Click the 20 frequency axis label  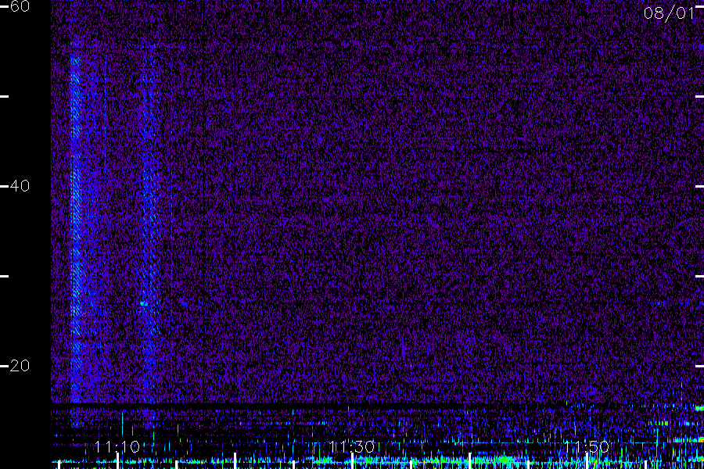click(20, 366)
